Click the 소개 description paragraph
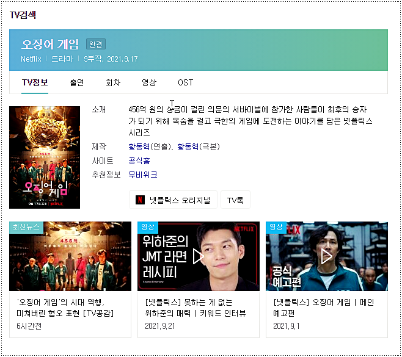The width and height of the screenshot is (402, 357). [x=250, y=121]
